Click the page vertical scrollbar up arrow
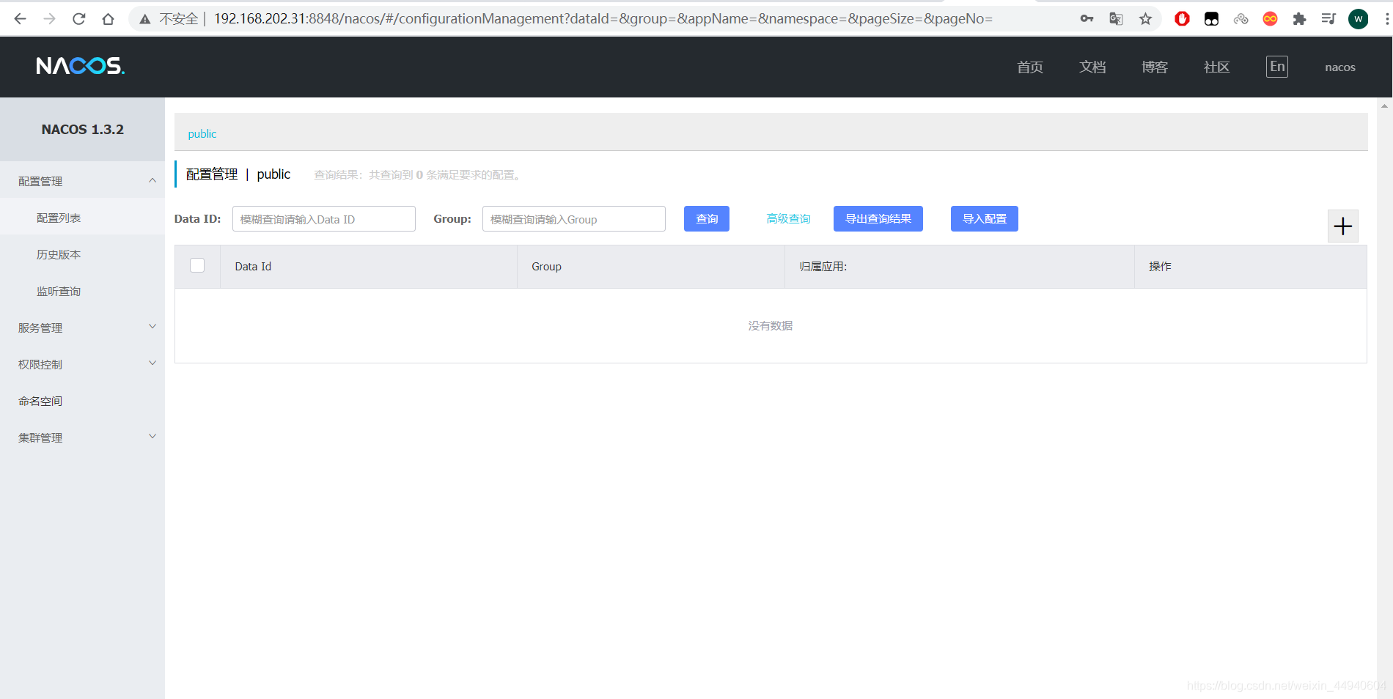 coord(1384,106)
